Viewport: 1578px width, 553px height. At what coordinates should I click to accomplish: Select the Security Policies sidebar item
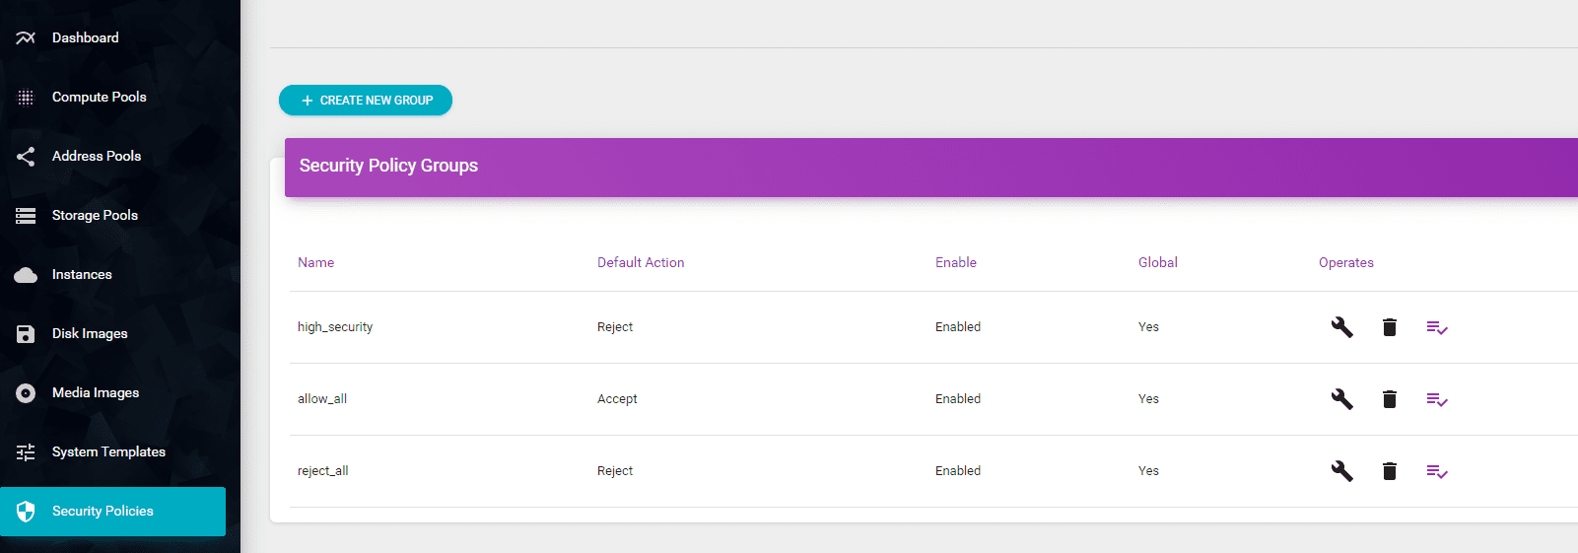103,511
